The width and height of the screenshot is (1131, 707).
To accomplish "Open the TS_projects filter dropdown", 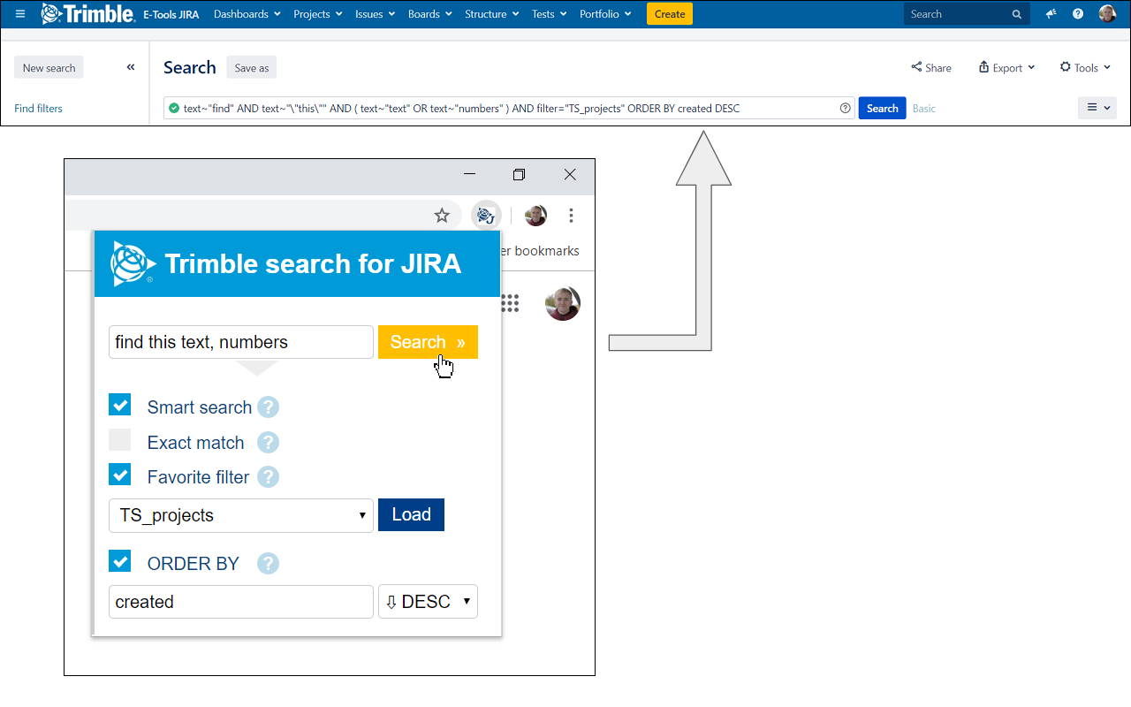I will 241,515.
